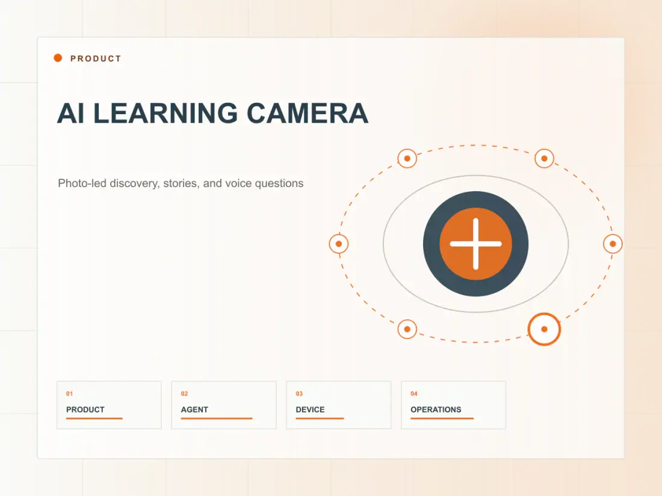The image size is (662, 496).
Task: Open the 03 DEVICE section card
Action: click(339, 405)
